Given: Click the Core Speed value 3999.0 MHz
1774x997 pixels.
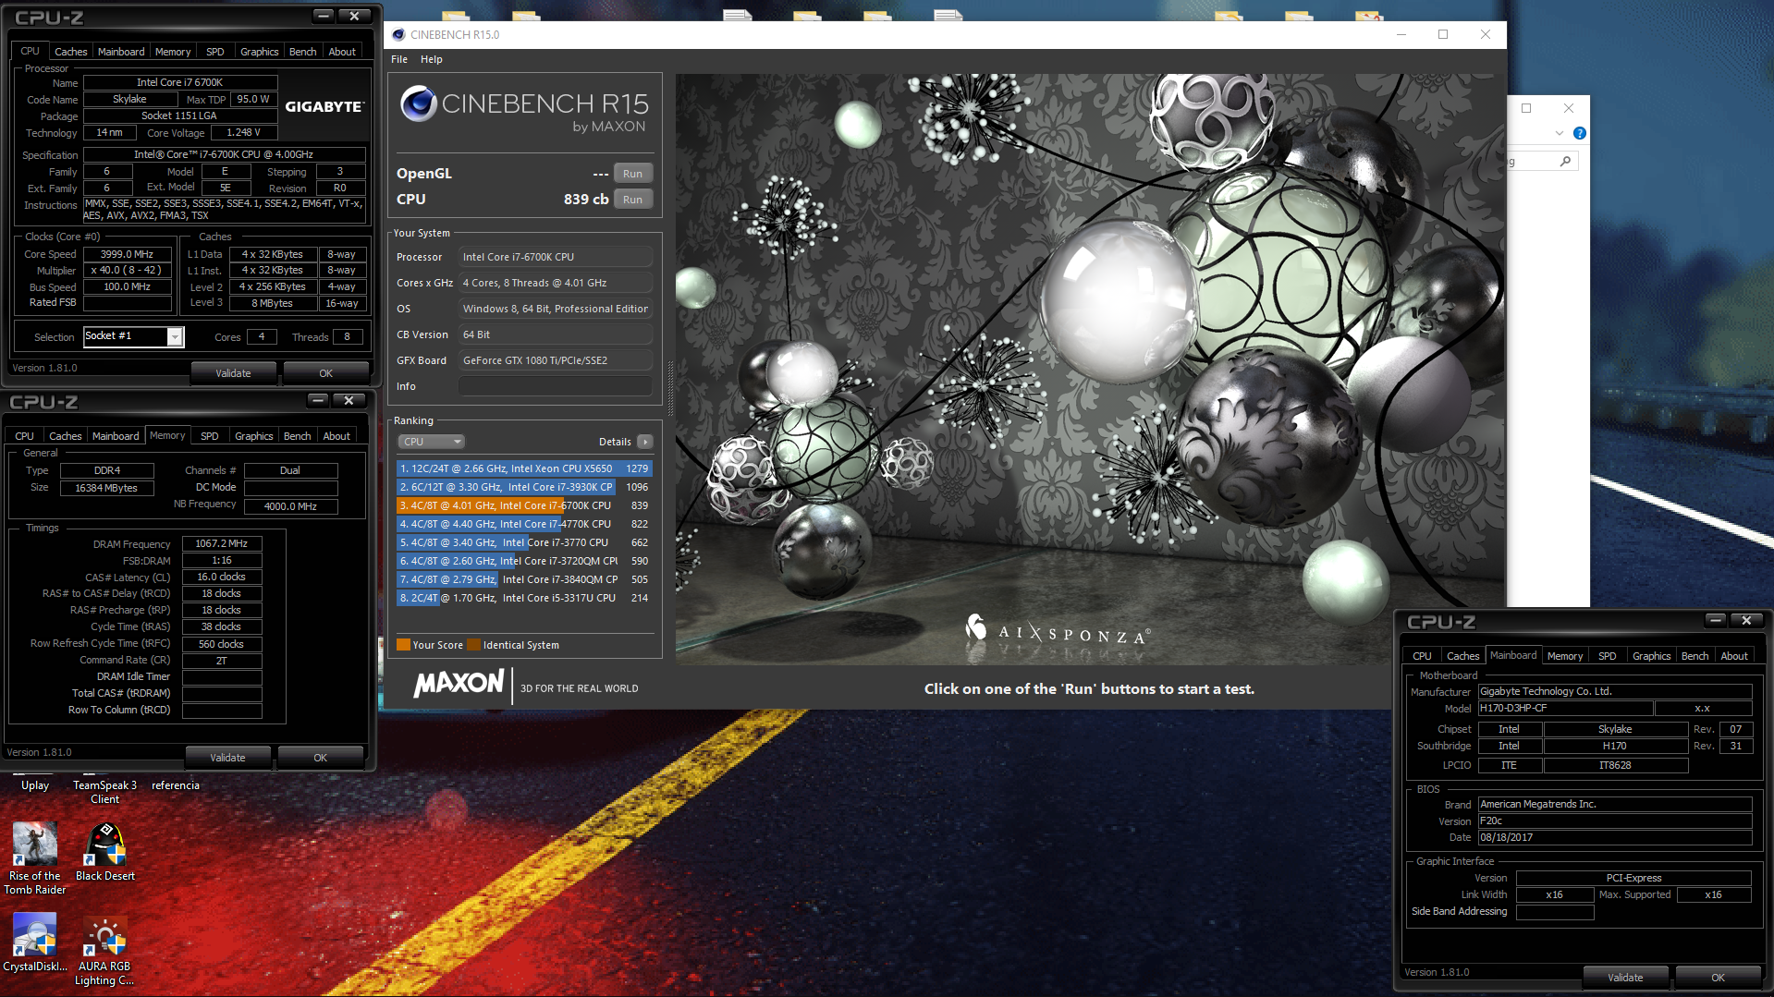Looking at the screenshot, I should (x=128, y=254).
